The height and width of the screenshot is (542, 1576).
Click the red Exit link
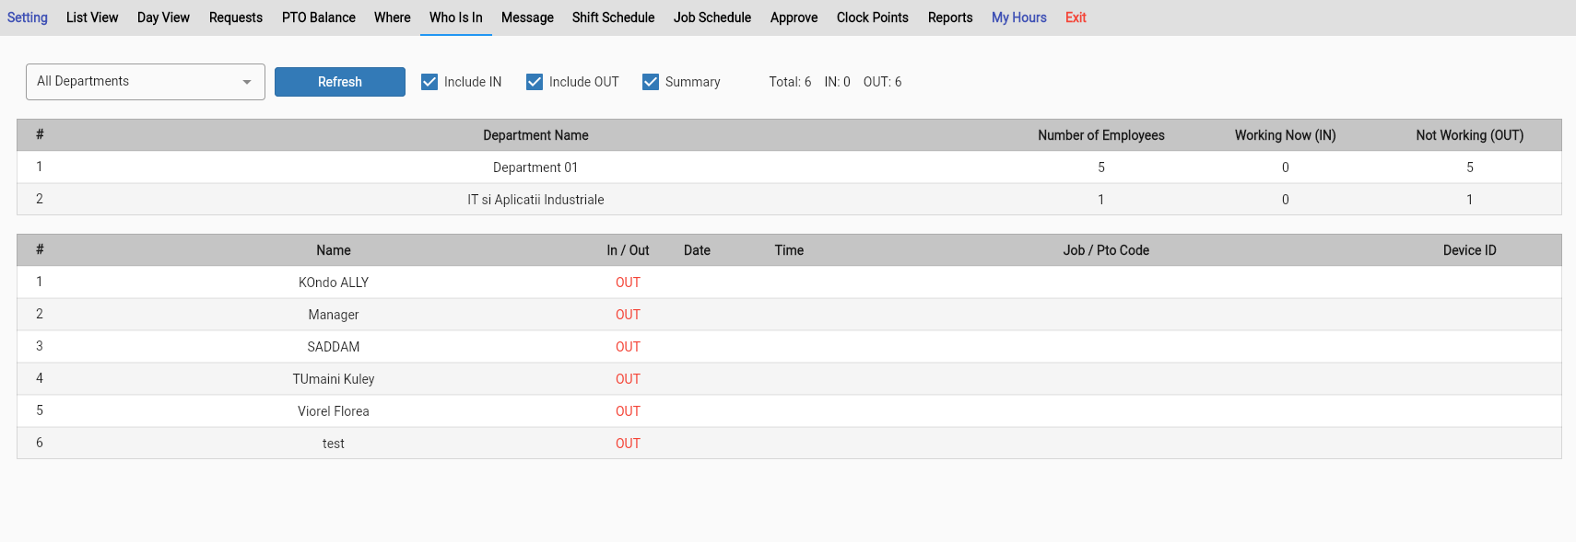(1076, 17)
